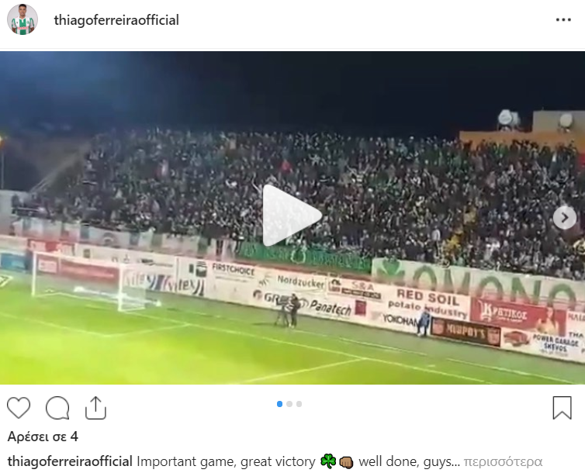Open comments with the speech bubble icon
Screen dimensions: 585x473
point(57,408)
